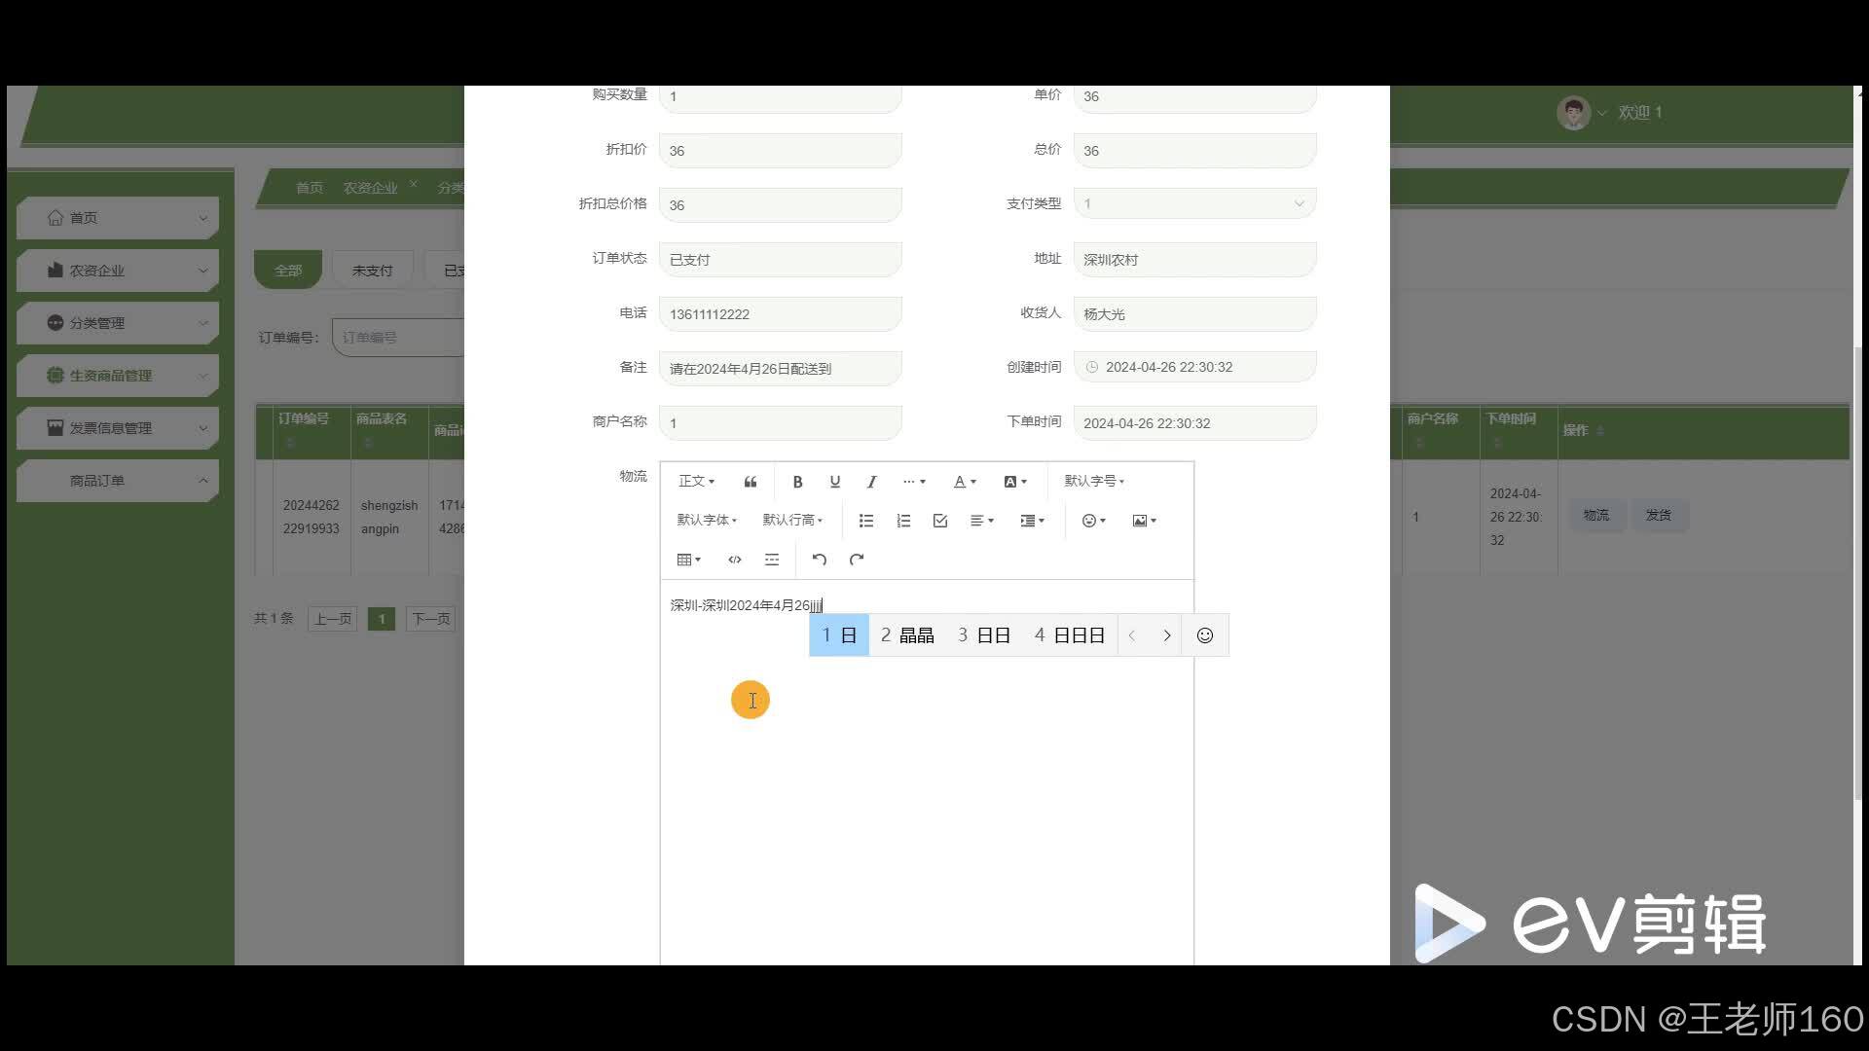Insert a blockquote in the editor
This screenshot has height=1051, width=1869.
(x=750, y=482)
